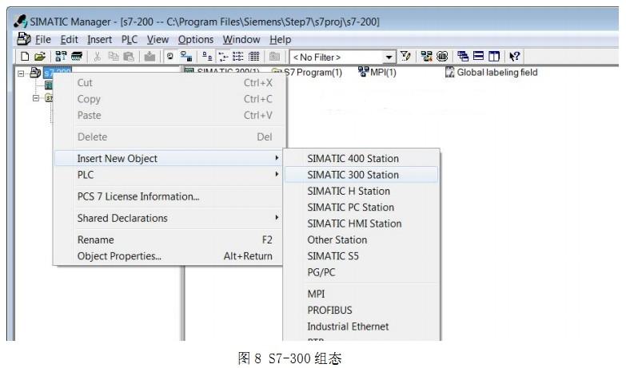The image size is (626, 368).
Task: Choose SIMATIC 300 Station
Action: coord(361,175)
